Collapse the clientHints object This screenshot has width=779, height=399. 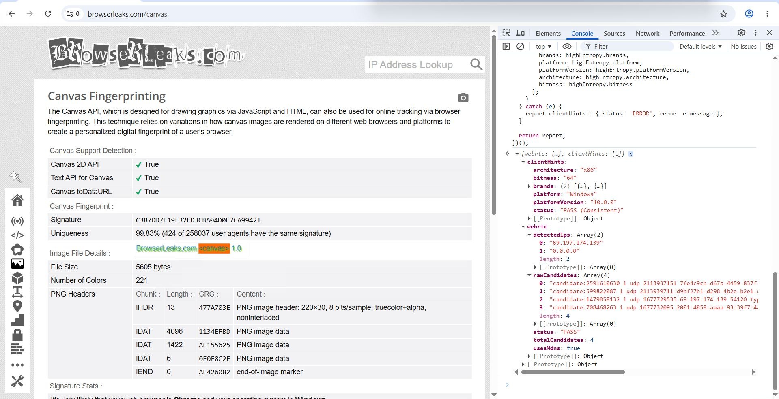pos(523,162)
